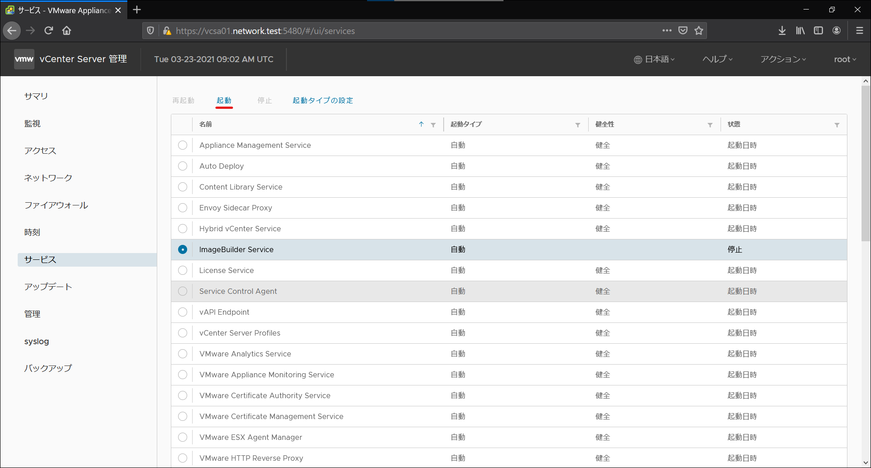Click the 起動タイプ column header
Image resolution: width=871 pixels, height=468 pixels.
click(x=466, y=124)
